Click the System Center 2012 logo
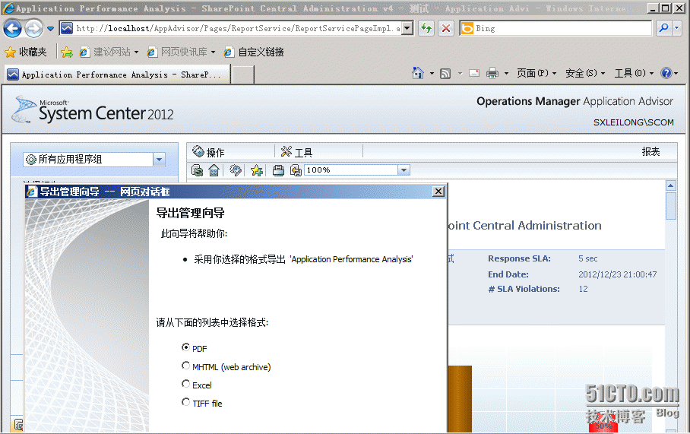Viewport: 690px width, 434px height. click(x=93, y=110)
